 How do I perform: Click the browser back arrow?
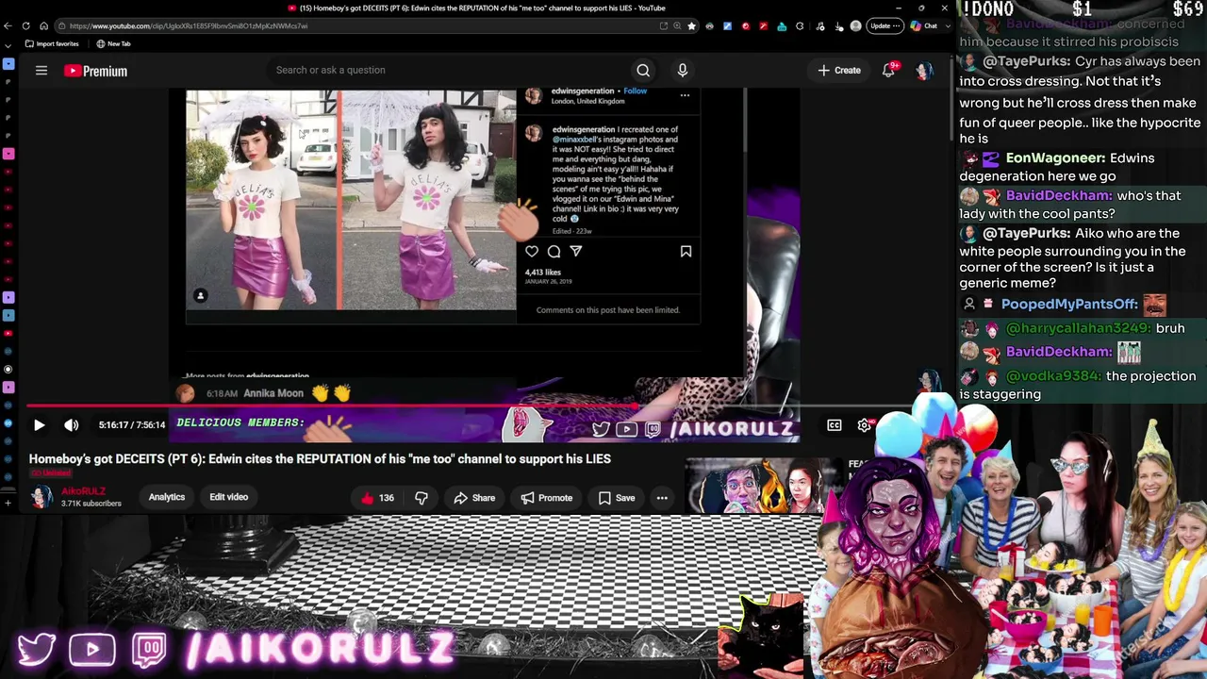(8, 25)
